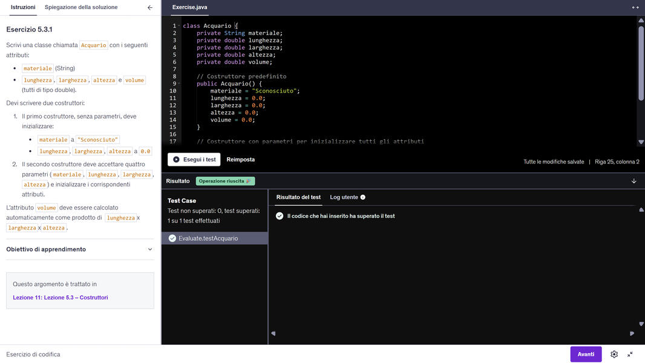Click the Avanti button

click(586, 355)
